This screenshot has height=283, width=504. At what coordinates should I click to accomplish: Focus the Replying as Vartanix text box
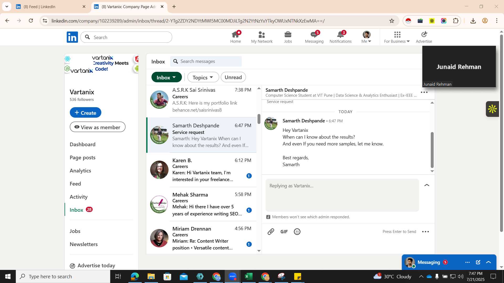point(342,195)
